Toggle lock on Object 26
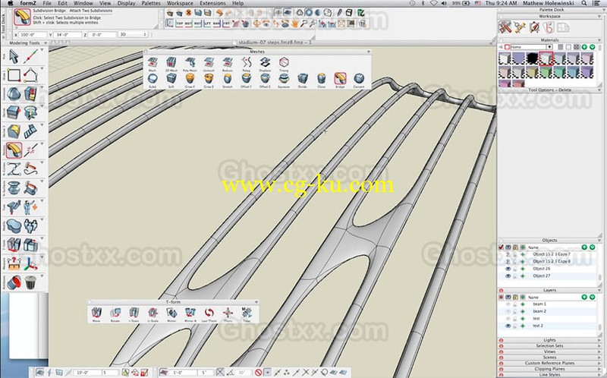This screenshot has width=607, height=378. coord(515,269)
